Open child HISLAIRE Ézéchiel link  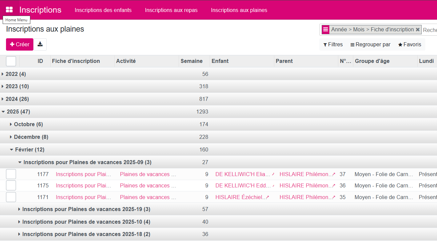(240, 197)
